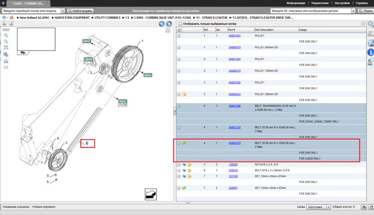Click the diagram export arrow icon
374x215 pixels.
(151, 194)
